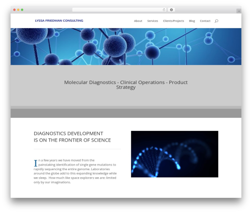
Task: Click the blue molecules banner image
Action: [126, 46]
